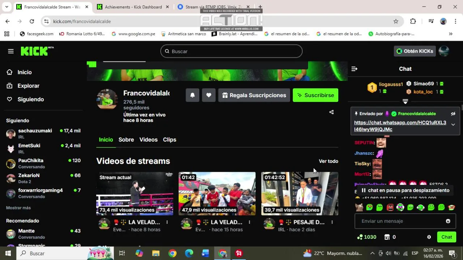Image resolution: width=463 pixels, height=260 pixels.
Task: Open File Explorer from the taskbar
Action: pyautogui.click(x=156, y=253)
